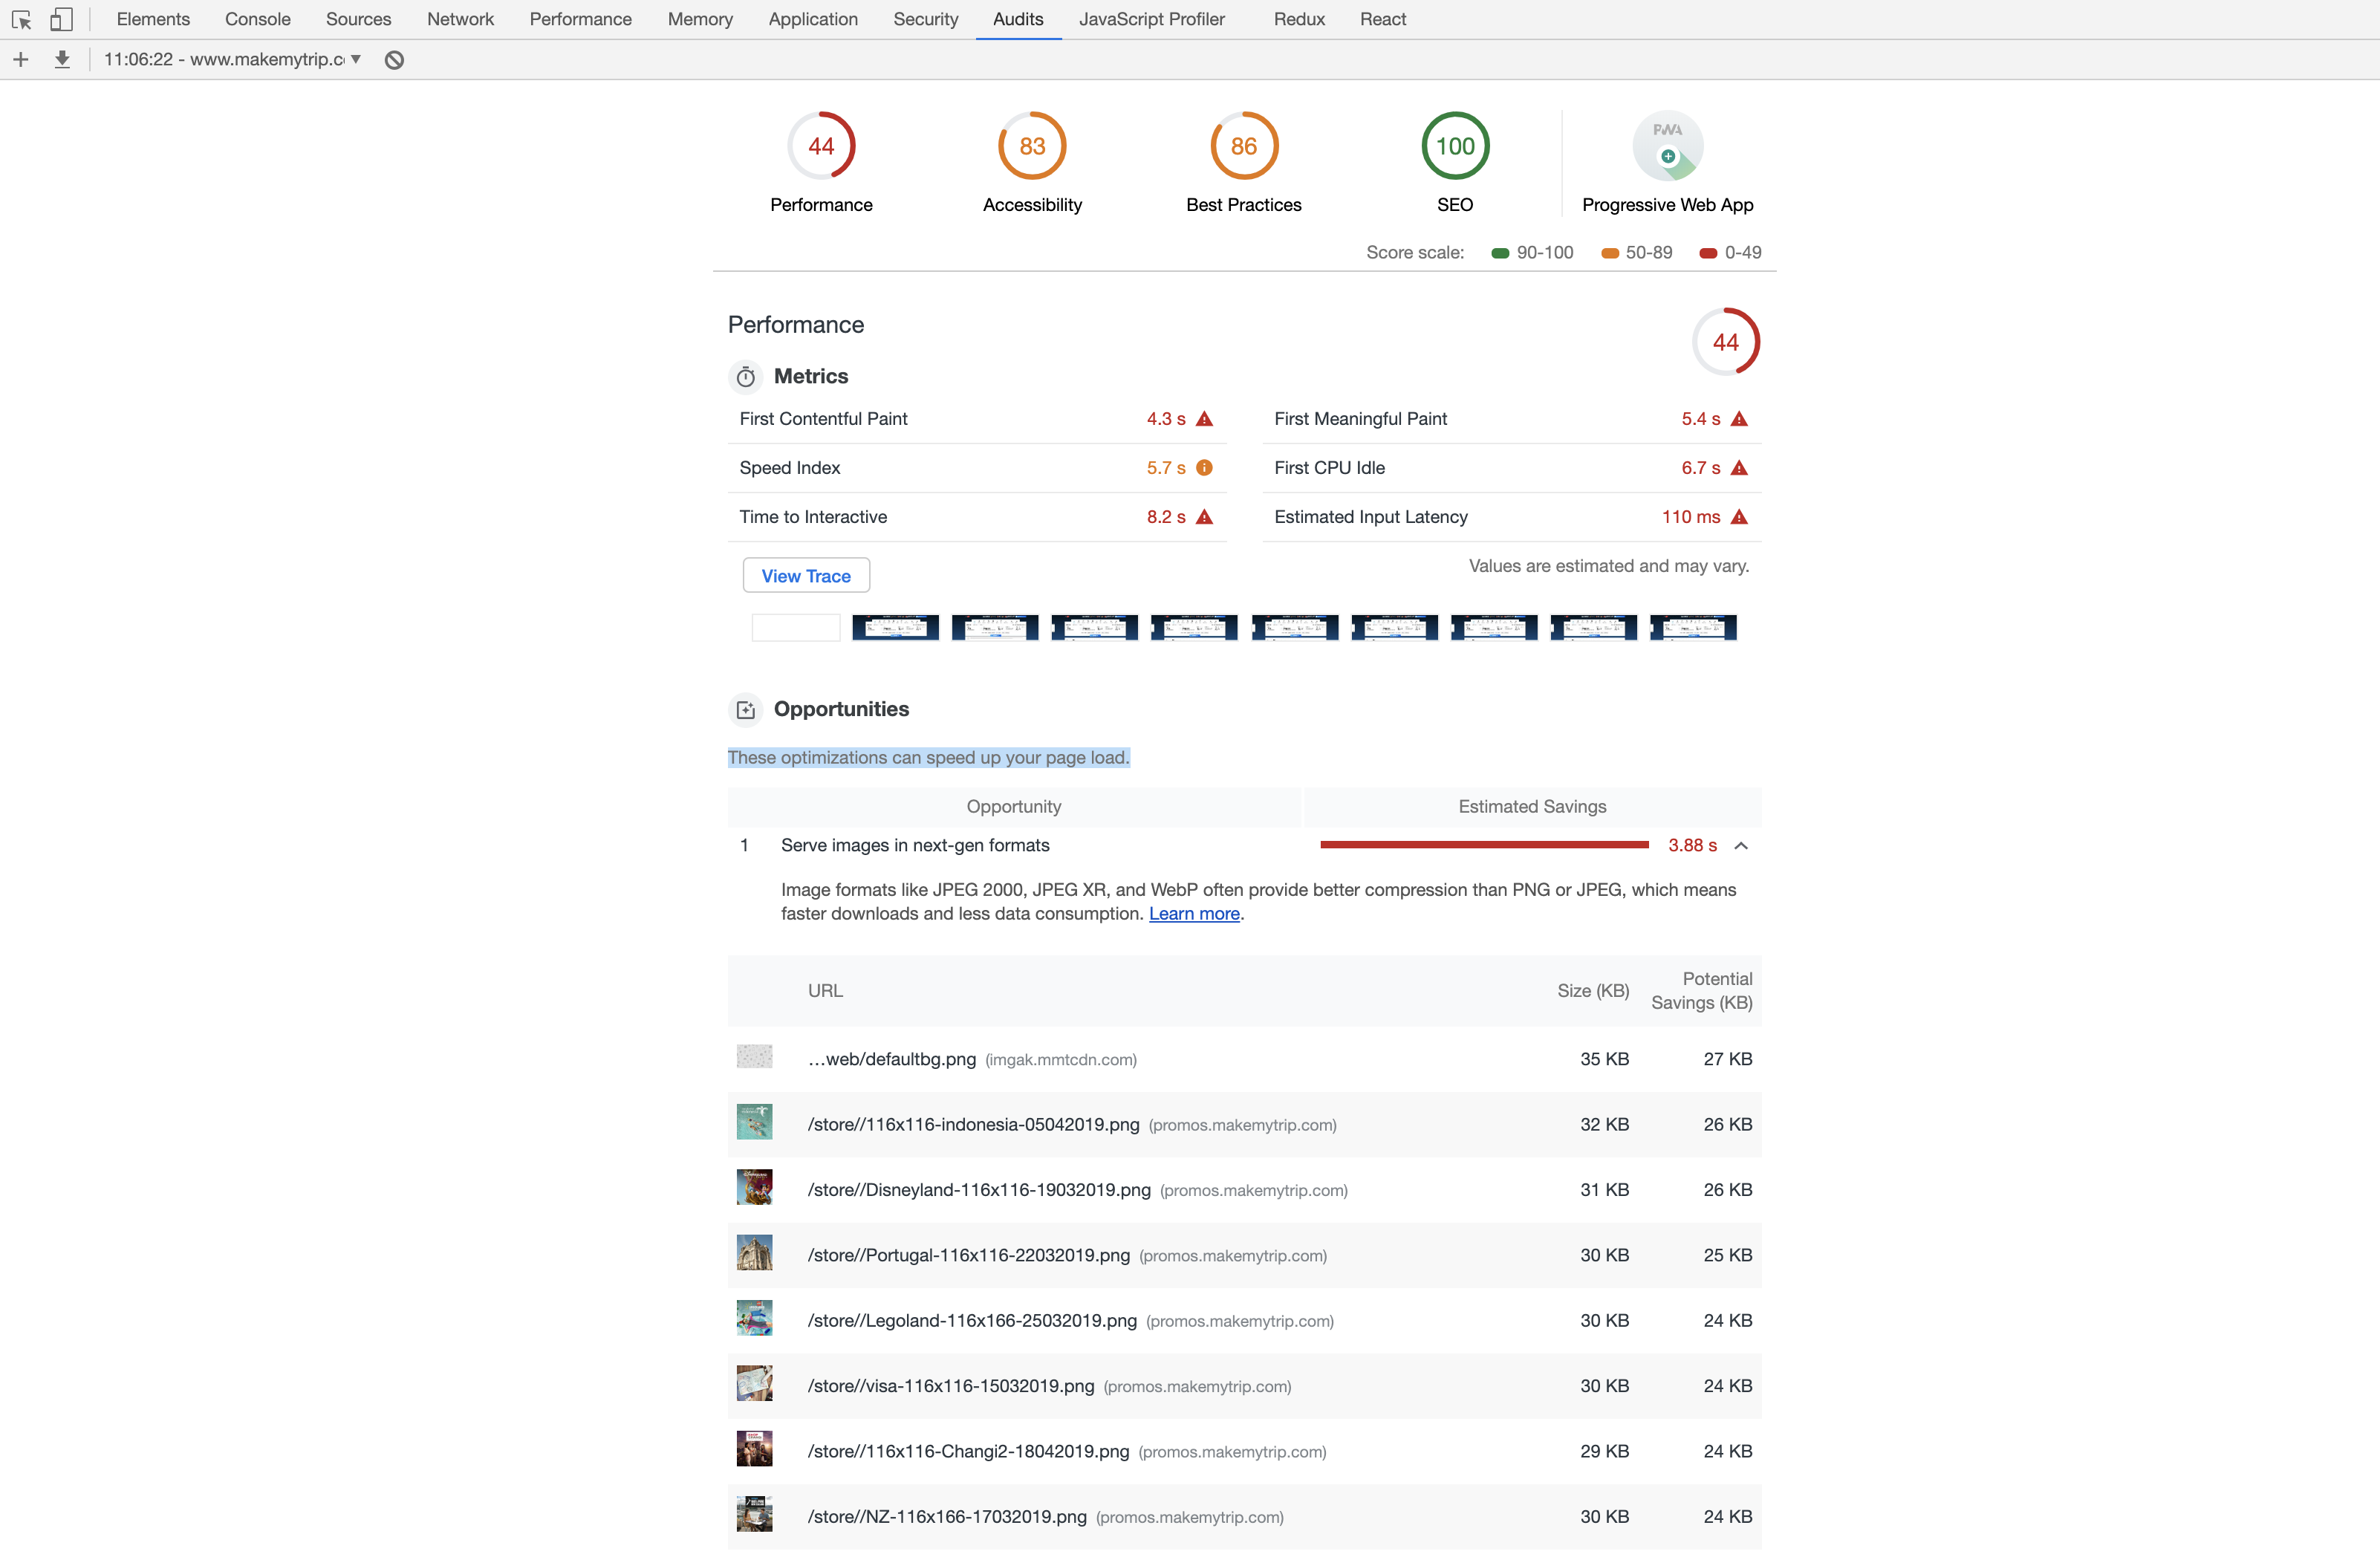Click the stopwatch icon beside Metrics heading
Image resolution: width=2380 pixels, height=1560 pixels.
tap(745, 377)
